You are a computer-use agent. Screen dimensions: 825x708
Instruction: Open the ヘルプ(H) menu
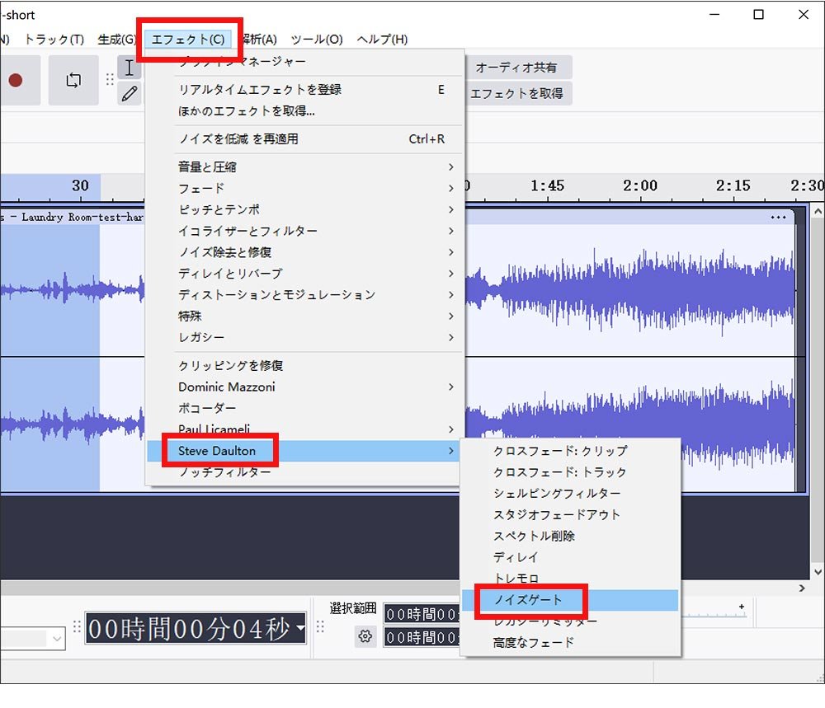[x=381, y=39]
